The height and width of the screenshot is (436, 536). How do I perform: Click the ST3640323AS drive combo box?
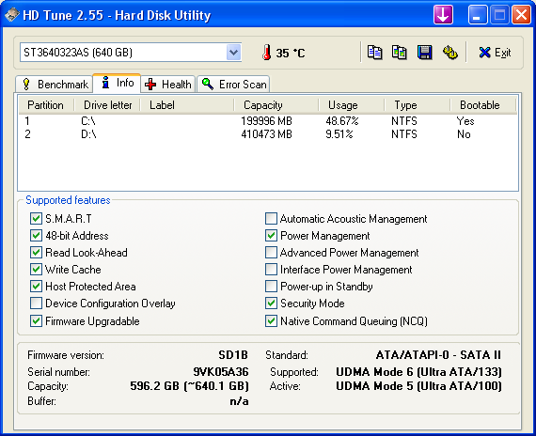(131, 53)
